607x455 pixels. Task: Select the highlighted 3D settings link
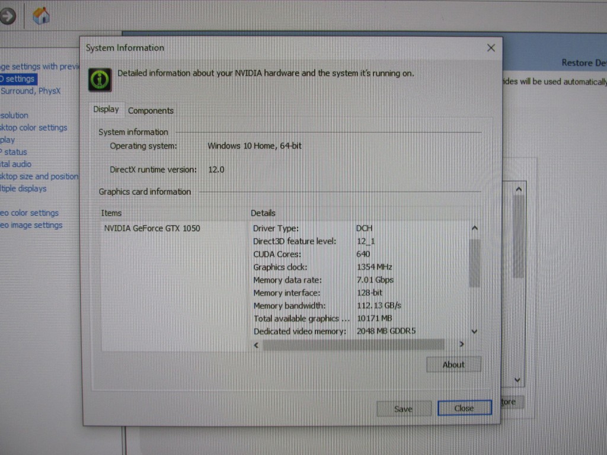coord(18,79)
